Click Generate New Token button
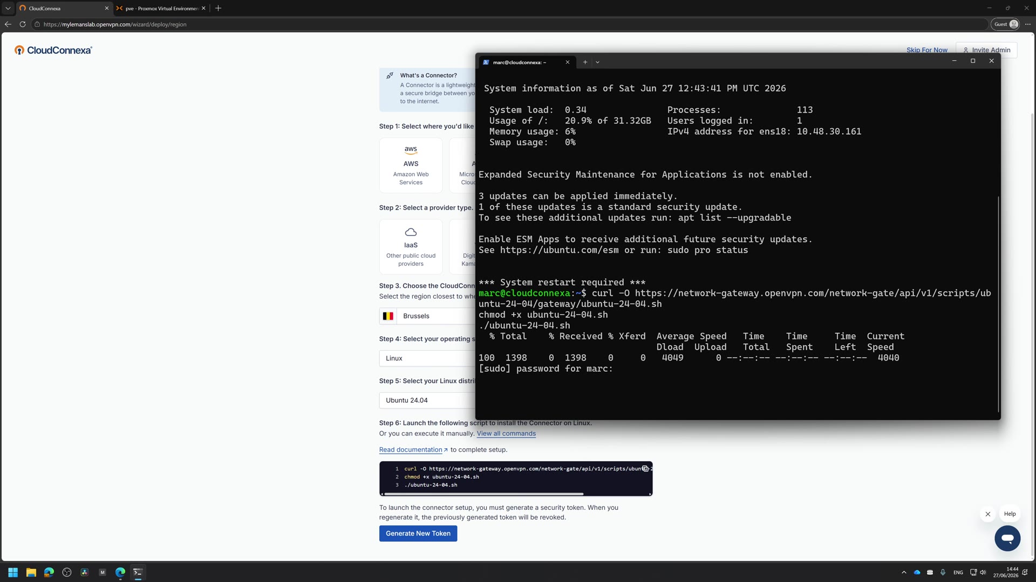1036x582 pixels. click(x=418, y=533)
